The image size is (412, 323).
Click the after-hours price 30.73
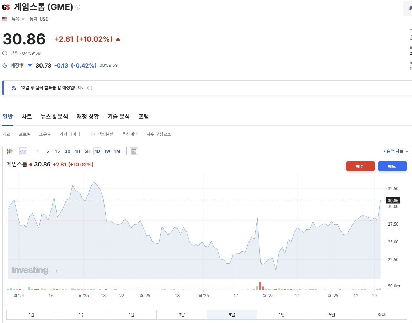[x=43, y=65]
